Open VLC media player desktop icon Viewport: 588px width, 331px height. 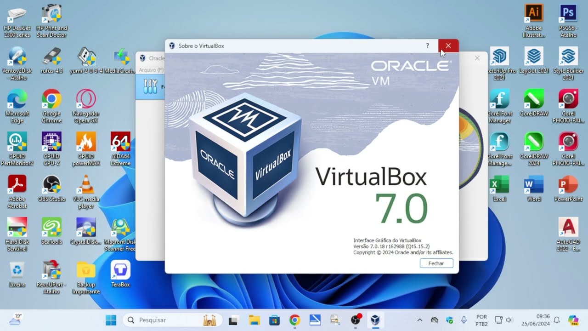[86, 192]
